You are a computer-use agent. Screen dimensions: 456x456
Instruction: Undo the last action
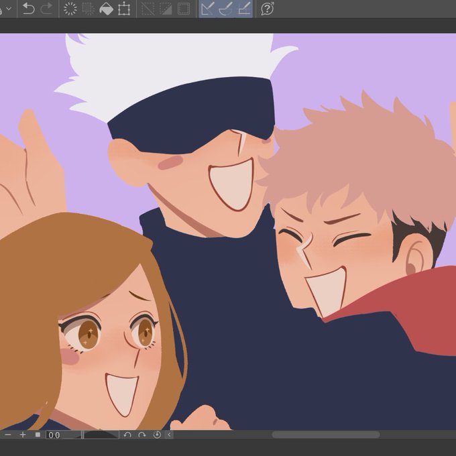tap(28, 9)
